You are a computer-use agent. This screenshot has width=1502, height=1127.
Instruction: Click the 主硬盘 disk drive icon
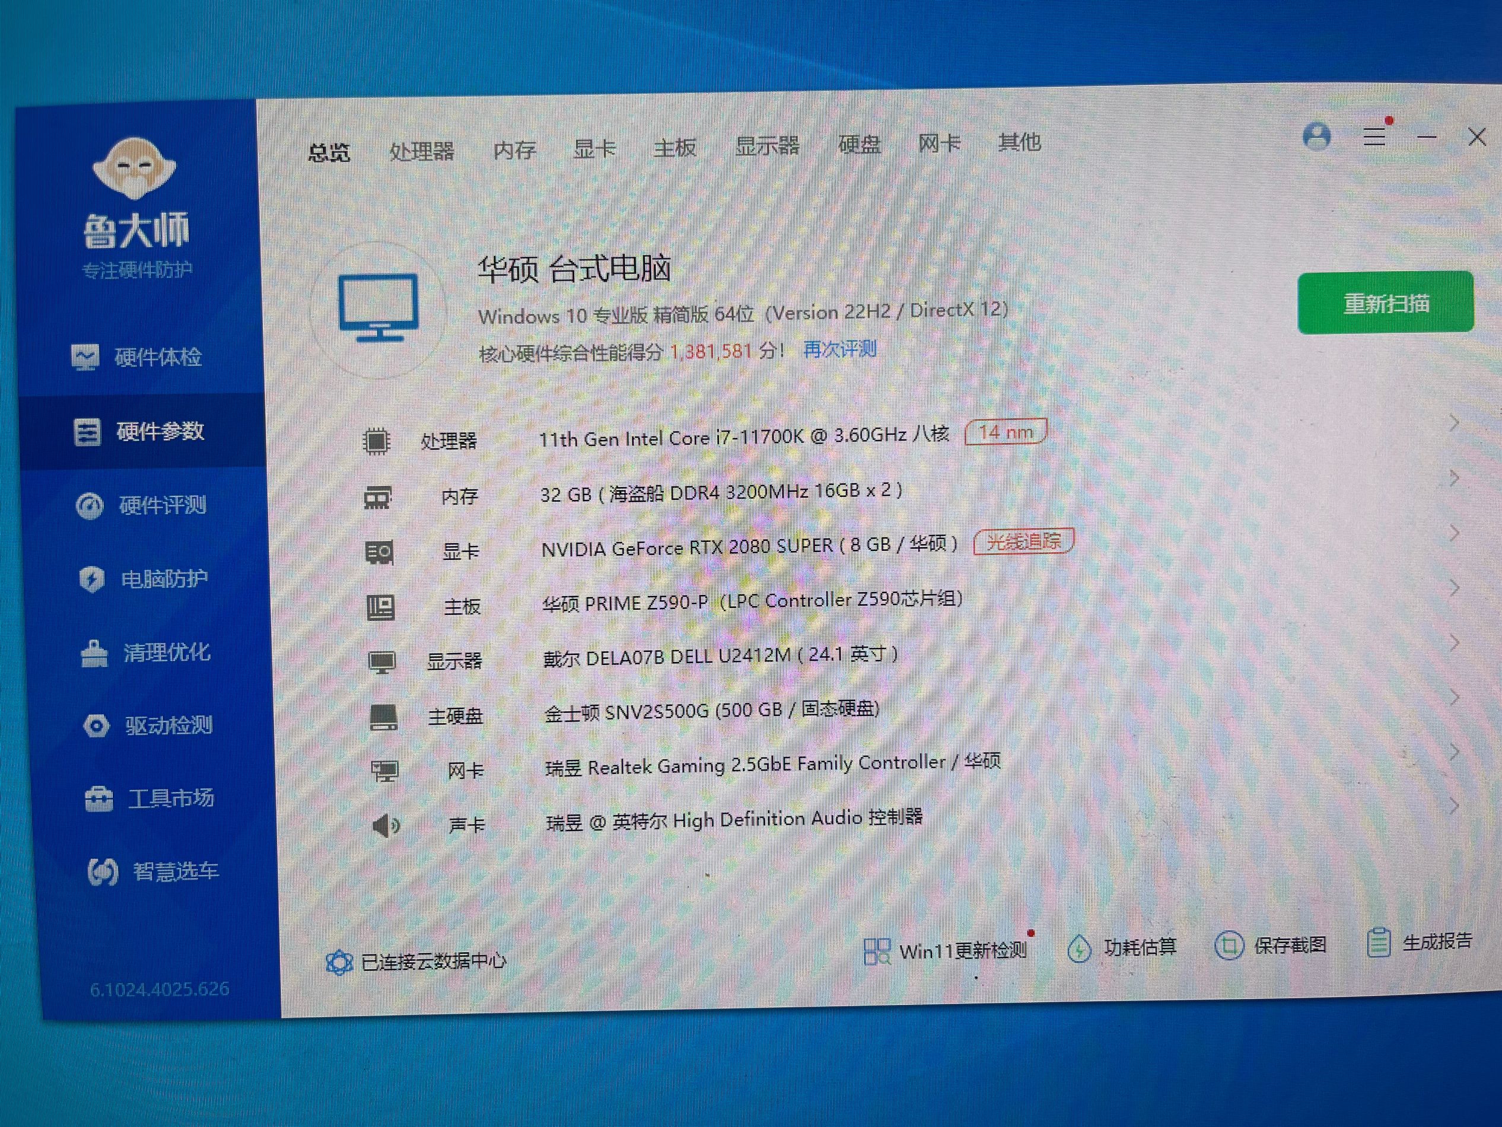pos(383,717)
